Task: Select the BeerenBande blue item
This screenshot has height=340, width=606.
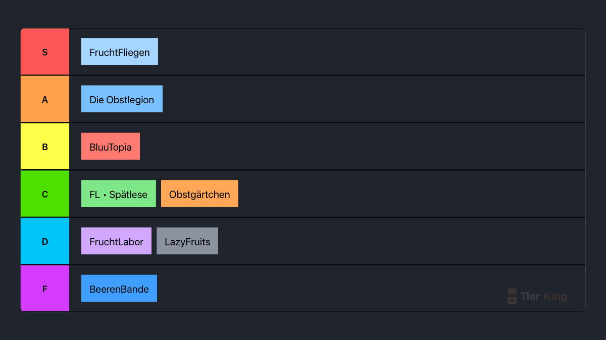Action: coord(119,288)
